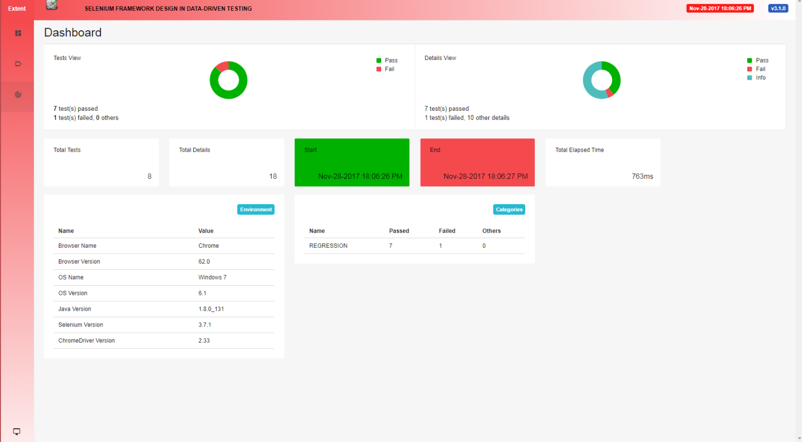Click the Details View donut chart

pyautogui.click(x=602, y=80)
